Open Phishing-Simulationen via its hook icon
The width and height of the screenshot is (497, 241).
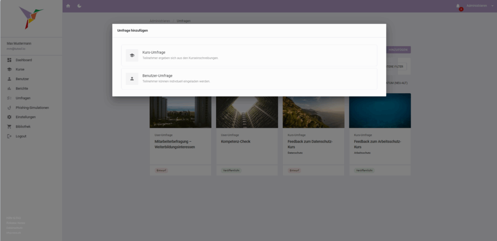pyautogui.click(x=9, y=108)
